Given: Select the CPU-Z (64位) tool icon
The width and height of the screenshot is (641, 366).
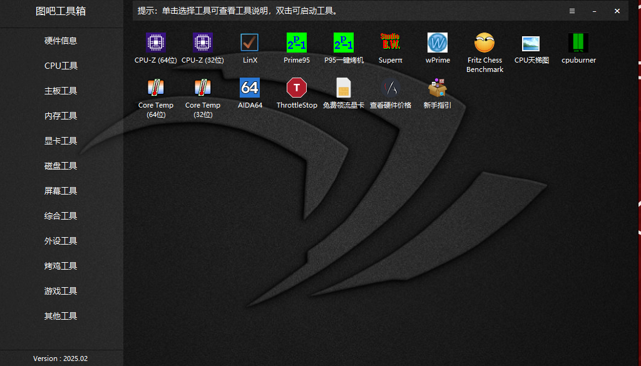Looking at the screenshot, I should pos(156,43).
